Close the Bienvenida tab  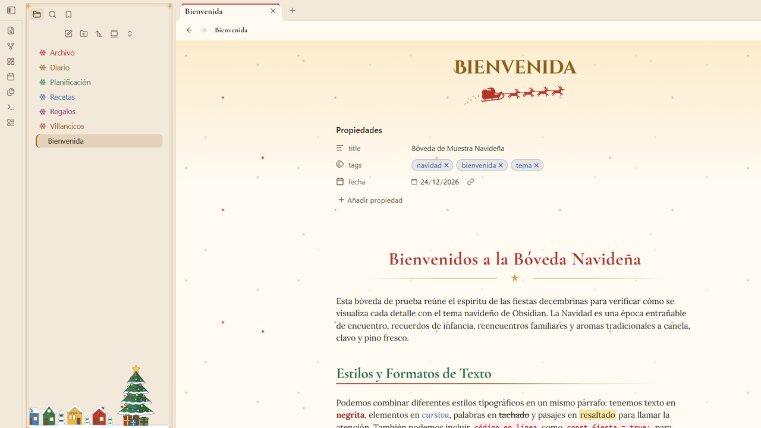click(x=273, y=11)
